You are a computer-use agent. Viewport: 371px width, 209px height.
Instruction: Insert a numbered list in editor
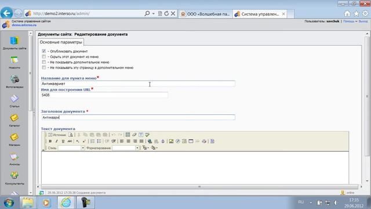pos(93,141)
